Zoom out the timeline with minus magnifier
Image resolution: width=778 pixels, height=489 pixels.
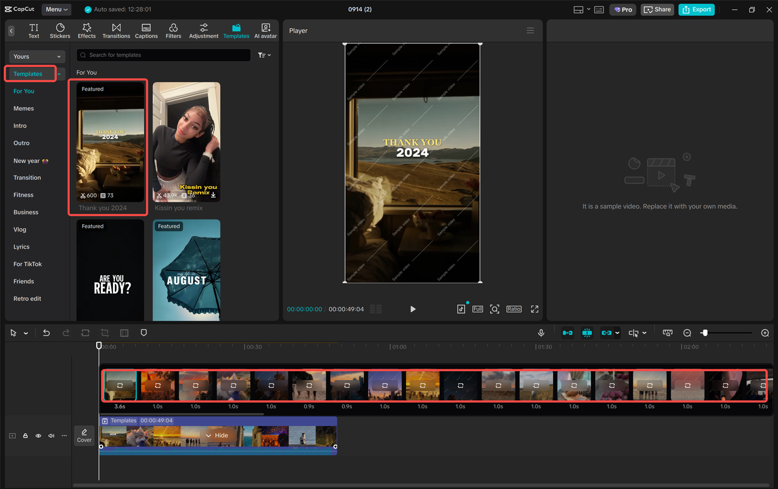pos(687,333)
